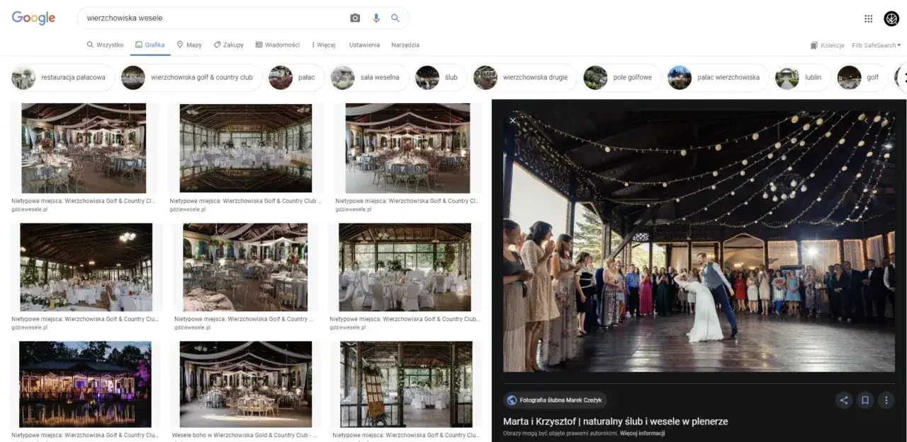Click the Google account avatar

click(x=891, y=18)
